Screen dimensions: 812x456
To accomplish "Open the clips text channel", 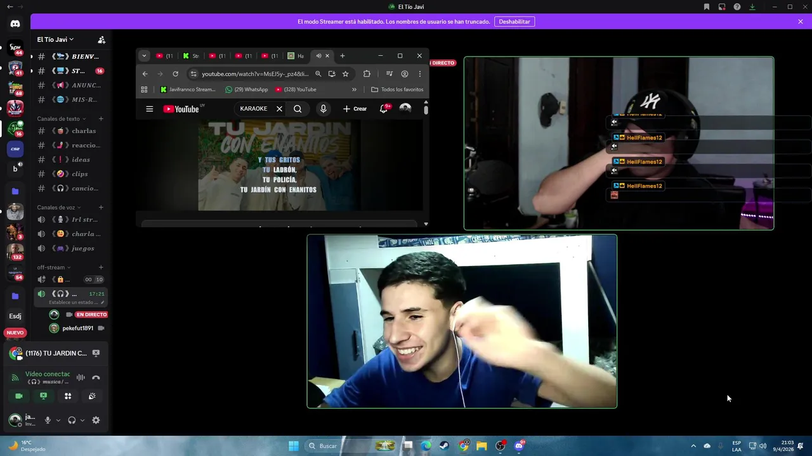I will (x=70, y=174).
